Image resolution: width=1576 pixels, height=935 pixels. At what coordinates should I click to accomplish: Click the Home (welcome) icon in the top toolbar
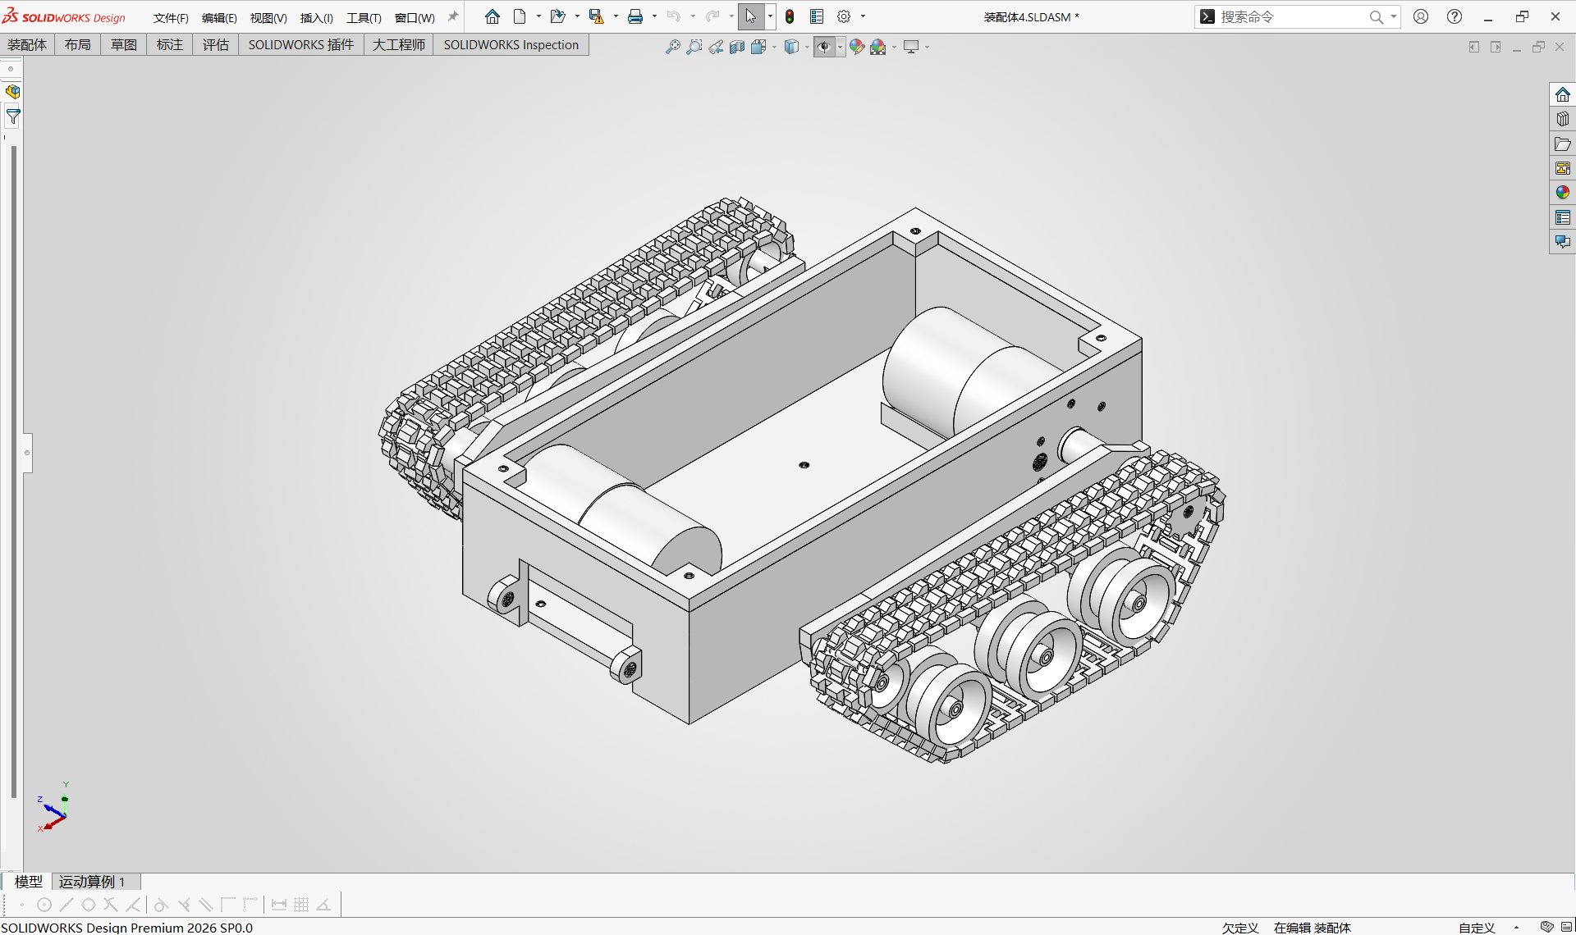click(492, 16)
